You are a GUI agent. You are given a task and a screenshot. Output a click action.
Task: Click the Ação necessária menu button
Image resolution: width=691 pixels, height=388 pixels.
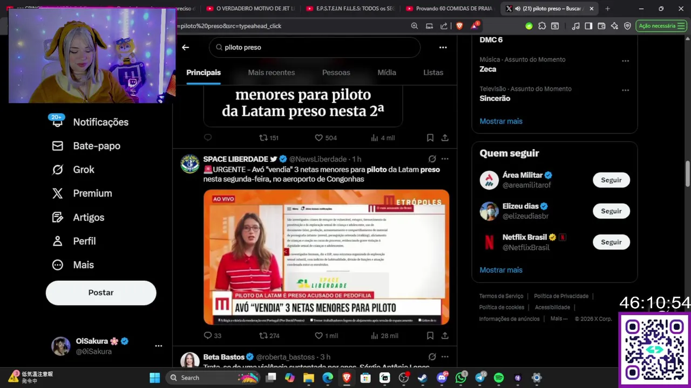tap(661, 26)
